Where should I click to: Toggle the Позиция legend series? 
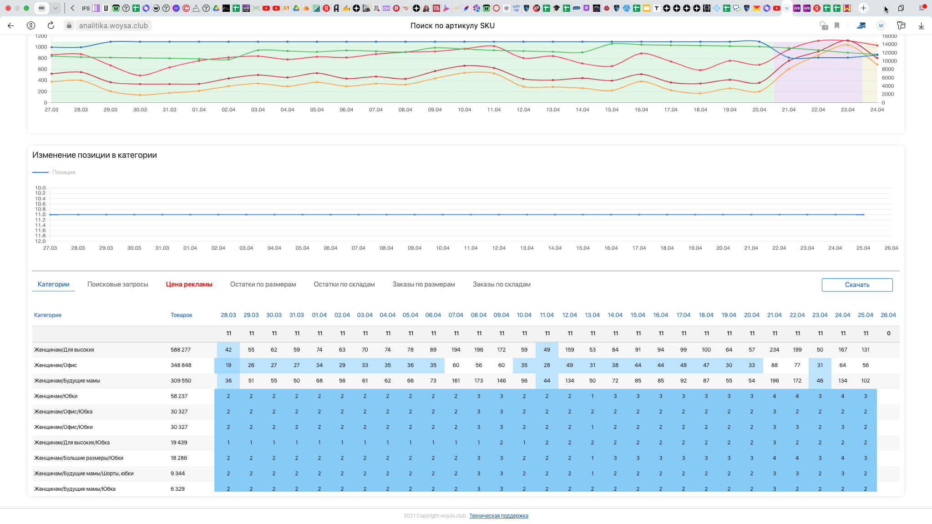coord(63,172)
